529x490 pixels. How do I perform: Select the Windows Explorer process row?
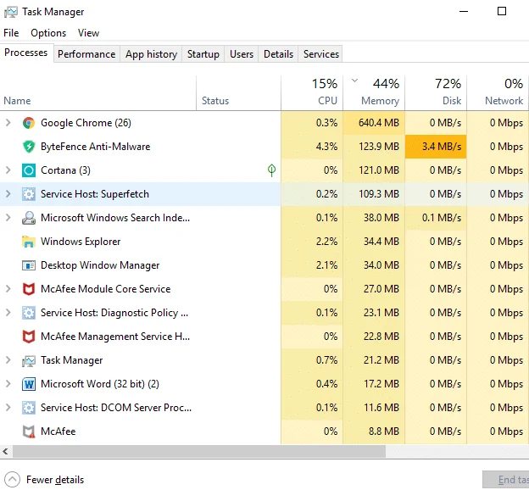(264, 242)
